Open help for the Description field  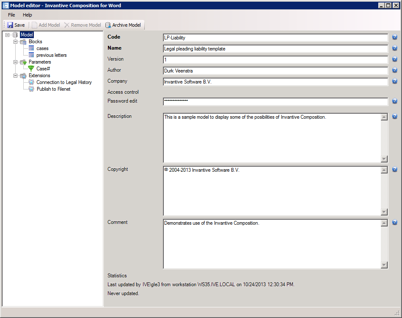[x=394, y=116]
